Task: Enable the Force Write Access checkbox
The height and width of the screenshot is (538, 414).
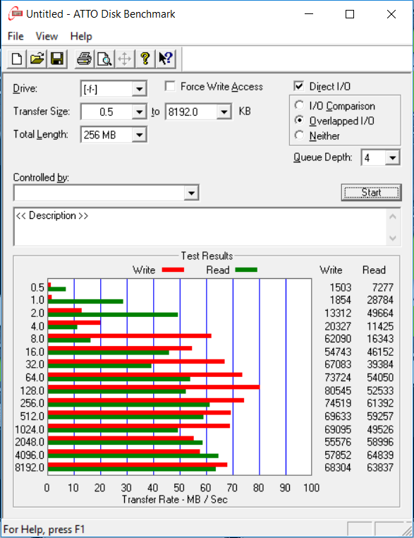Action: pyautogui.click(x=170, y=86)
